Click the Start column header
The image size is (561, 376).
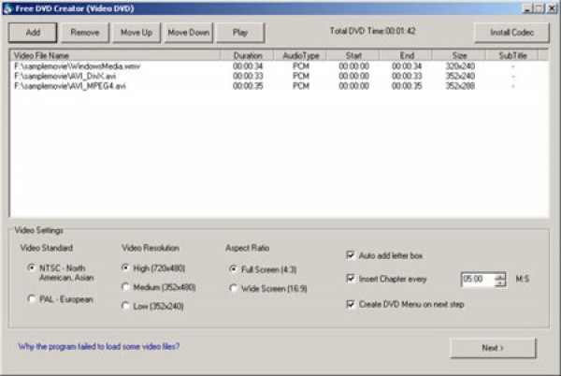[353, 55]
